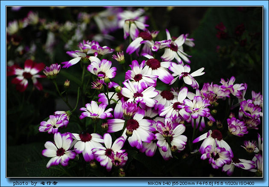Click the "F5.6 1/320s ISO400" exposure text
The width and height of the screenshot is (269, 187).
[234, 184]
